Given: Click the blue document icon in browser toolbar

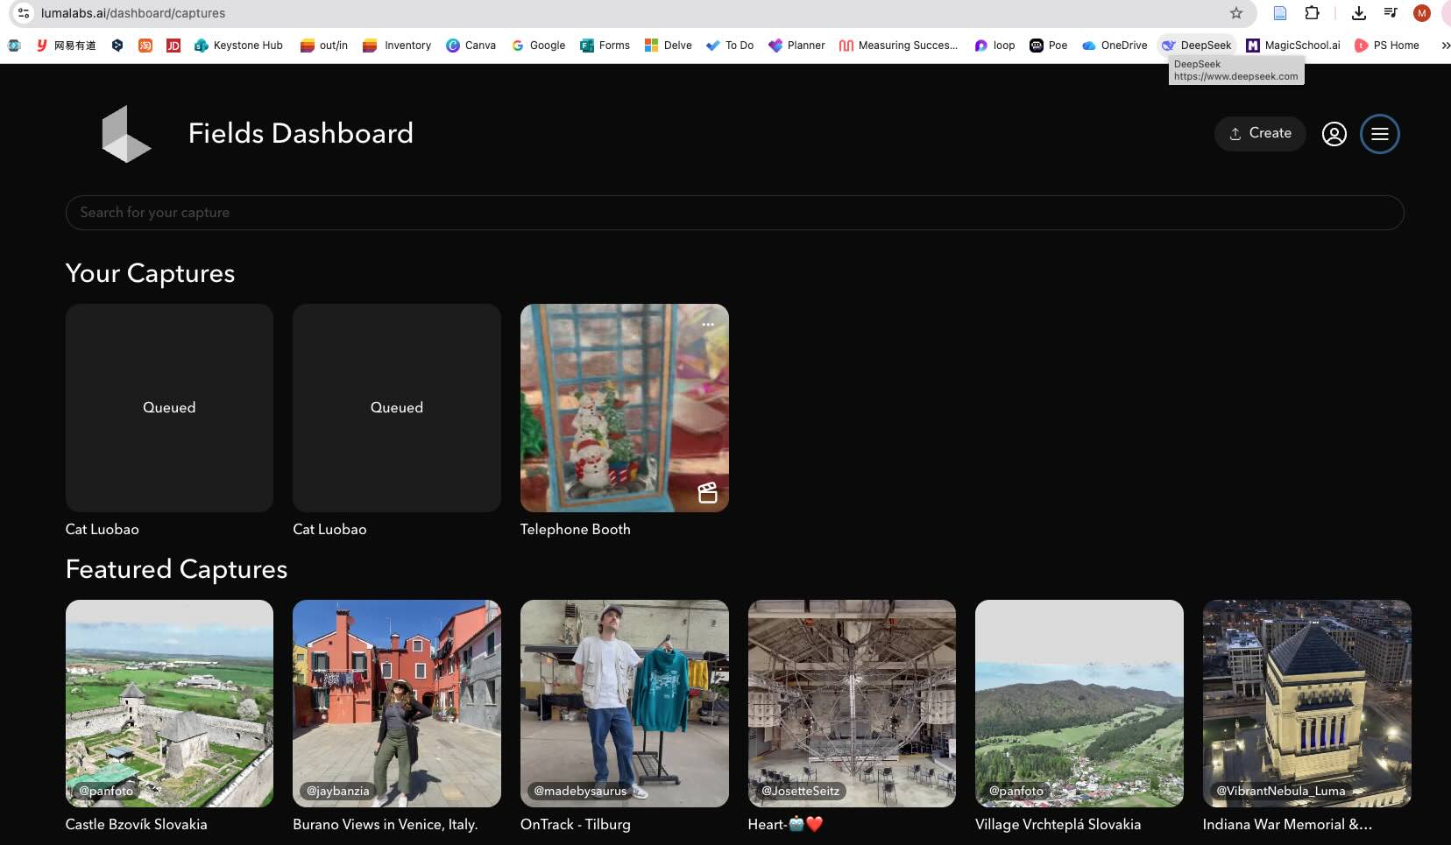Looking at the screenshot, I should 1279,13.
